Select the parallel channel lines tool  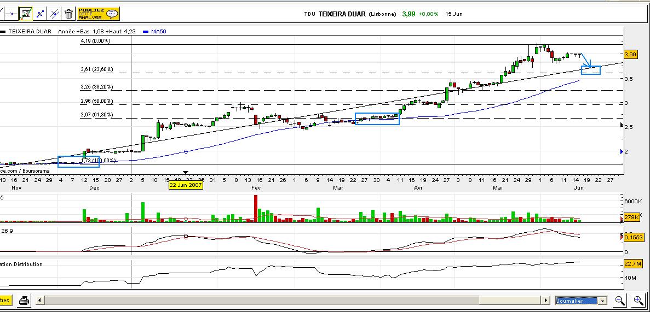tap(54, 14)
